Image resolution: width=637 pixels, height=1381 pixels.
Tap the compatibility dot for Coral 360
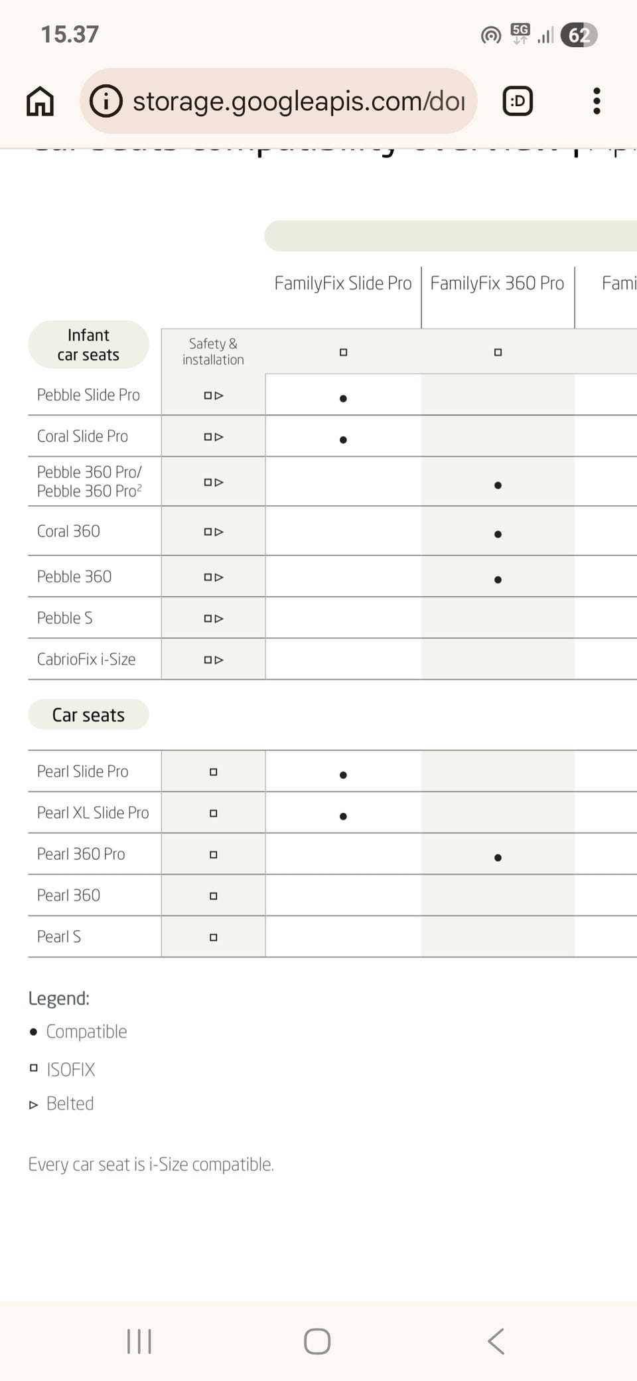(498, 534)
